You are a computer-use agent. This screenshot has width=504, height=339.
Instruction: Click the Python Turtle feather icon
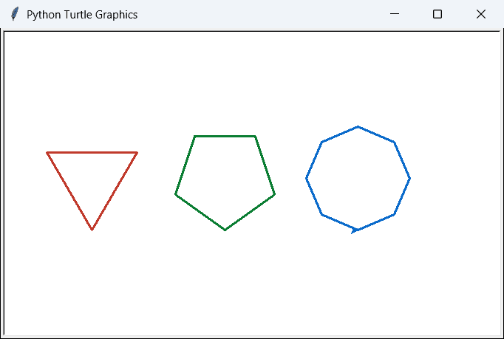15,14
